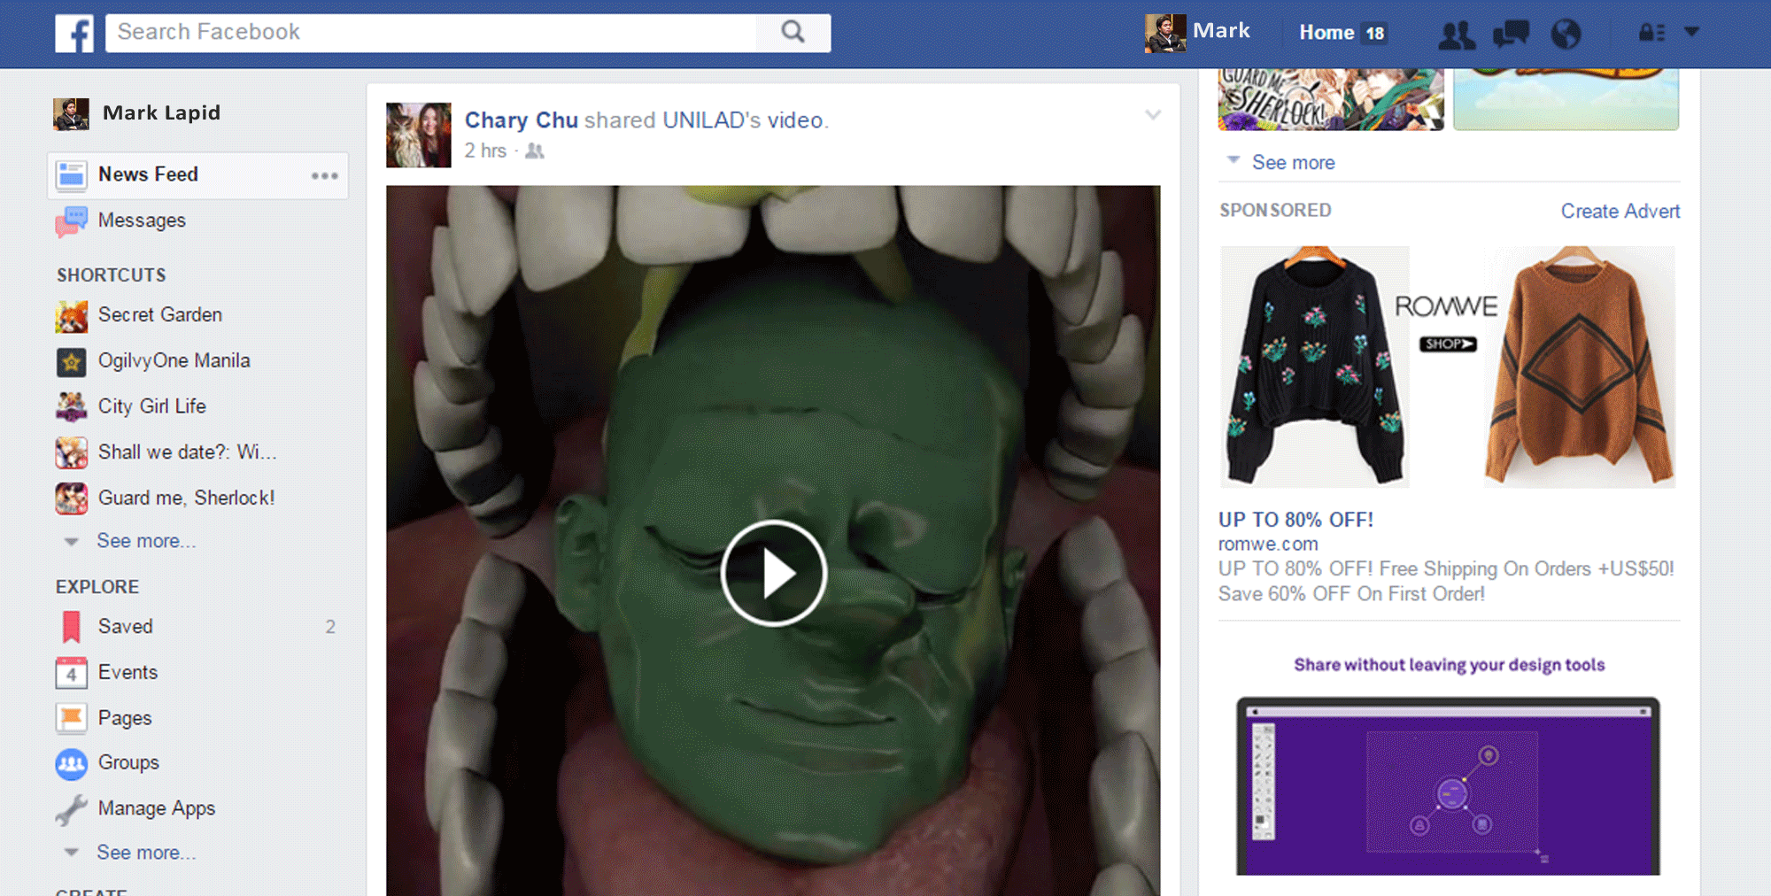Click the Saved count 2
This screenshot has width=1771, height=896.
pyautogui.click(x=330, y=628)
